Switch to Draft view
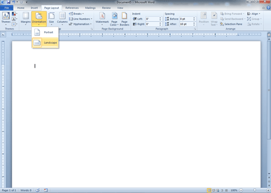 [226, 190]
